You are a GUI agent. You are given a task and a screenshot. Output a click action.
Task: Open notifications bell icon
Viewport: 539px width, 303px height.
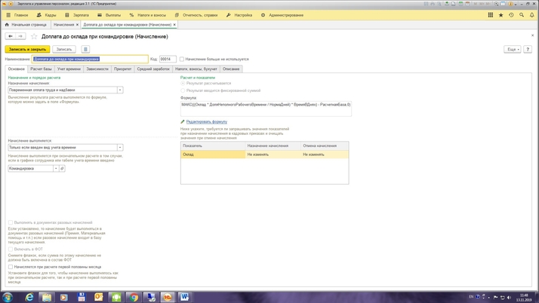(531, 15)
